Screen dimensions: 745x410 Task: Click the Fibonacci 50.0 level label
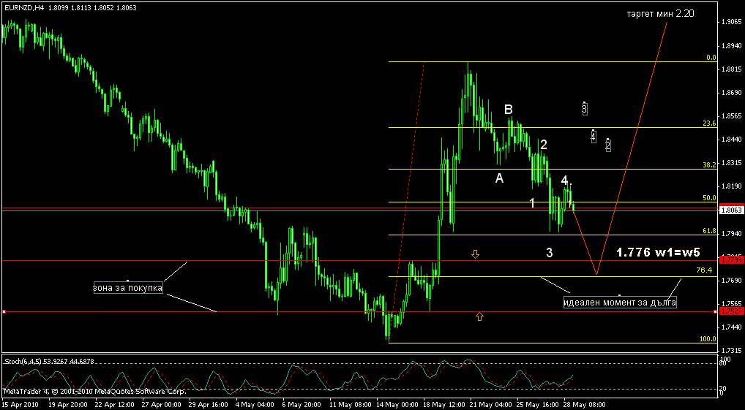click(709, 198)
